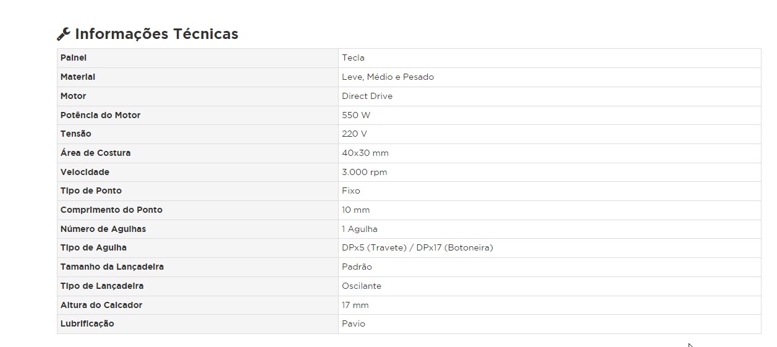Click the Direct Drive motor value

367,96
